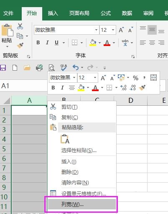Click the spell check icon
The image size is (168, 214).
click(x=64, y=68)
